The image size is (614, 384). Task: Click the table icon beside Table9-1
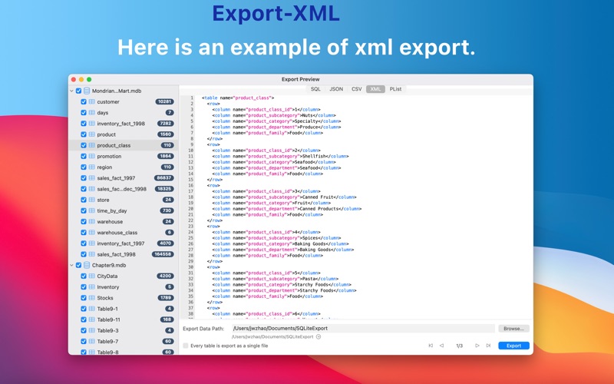(x=91, y=309)
